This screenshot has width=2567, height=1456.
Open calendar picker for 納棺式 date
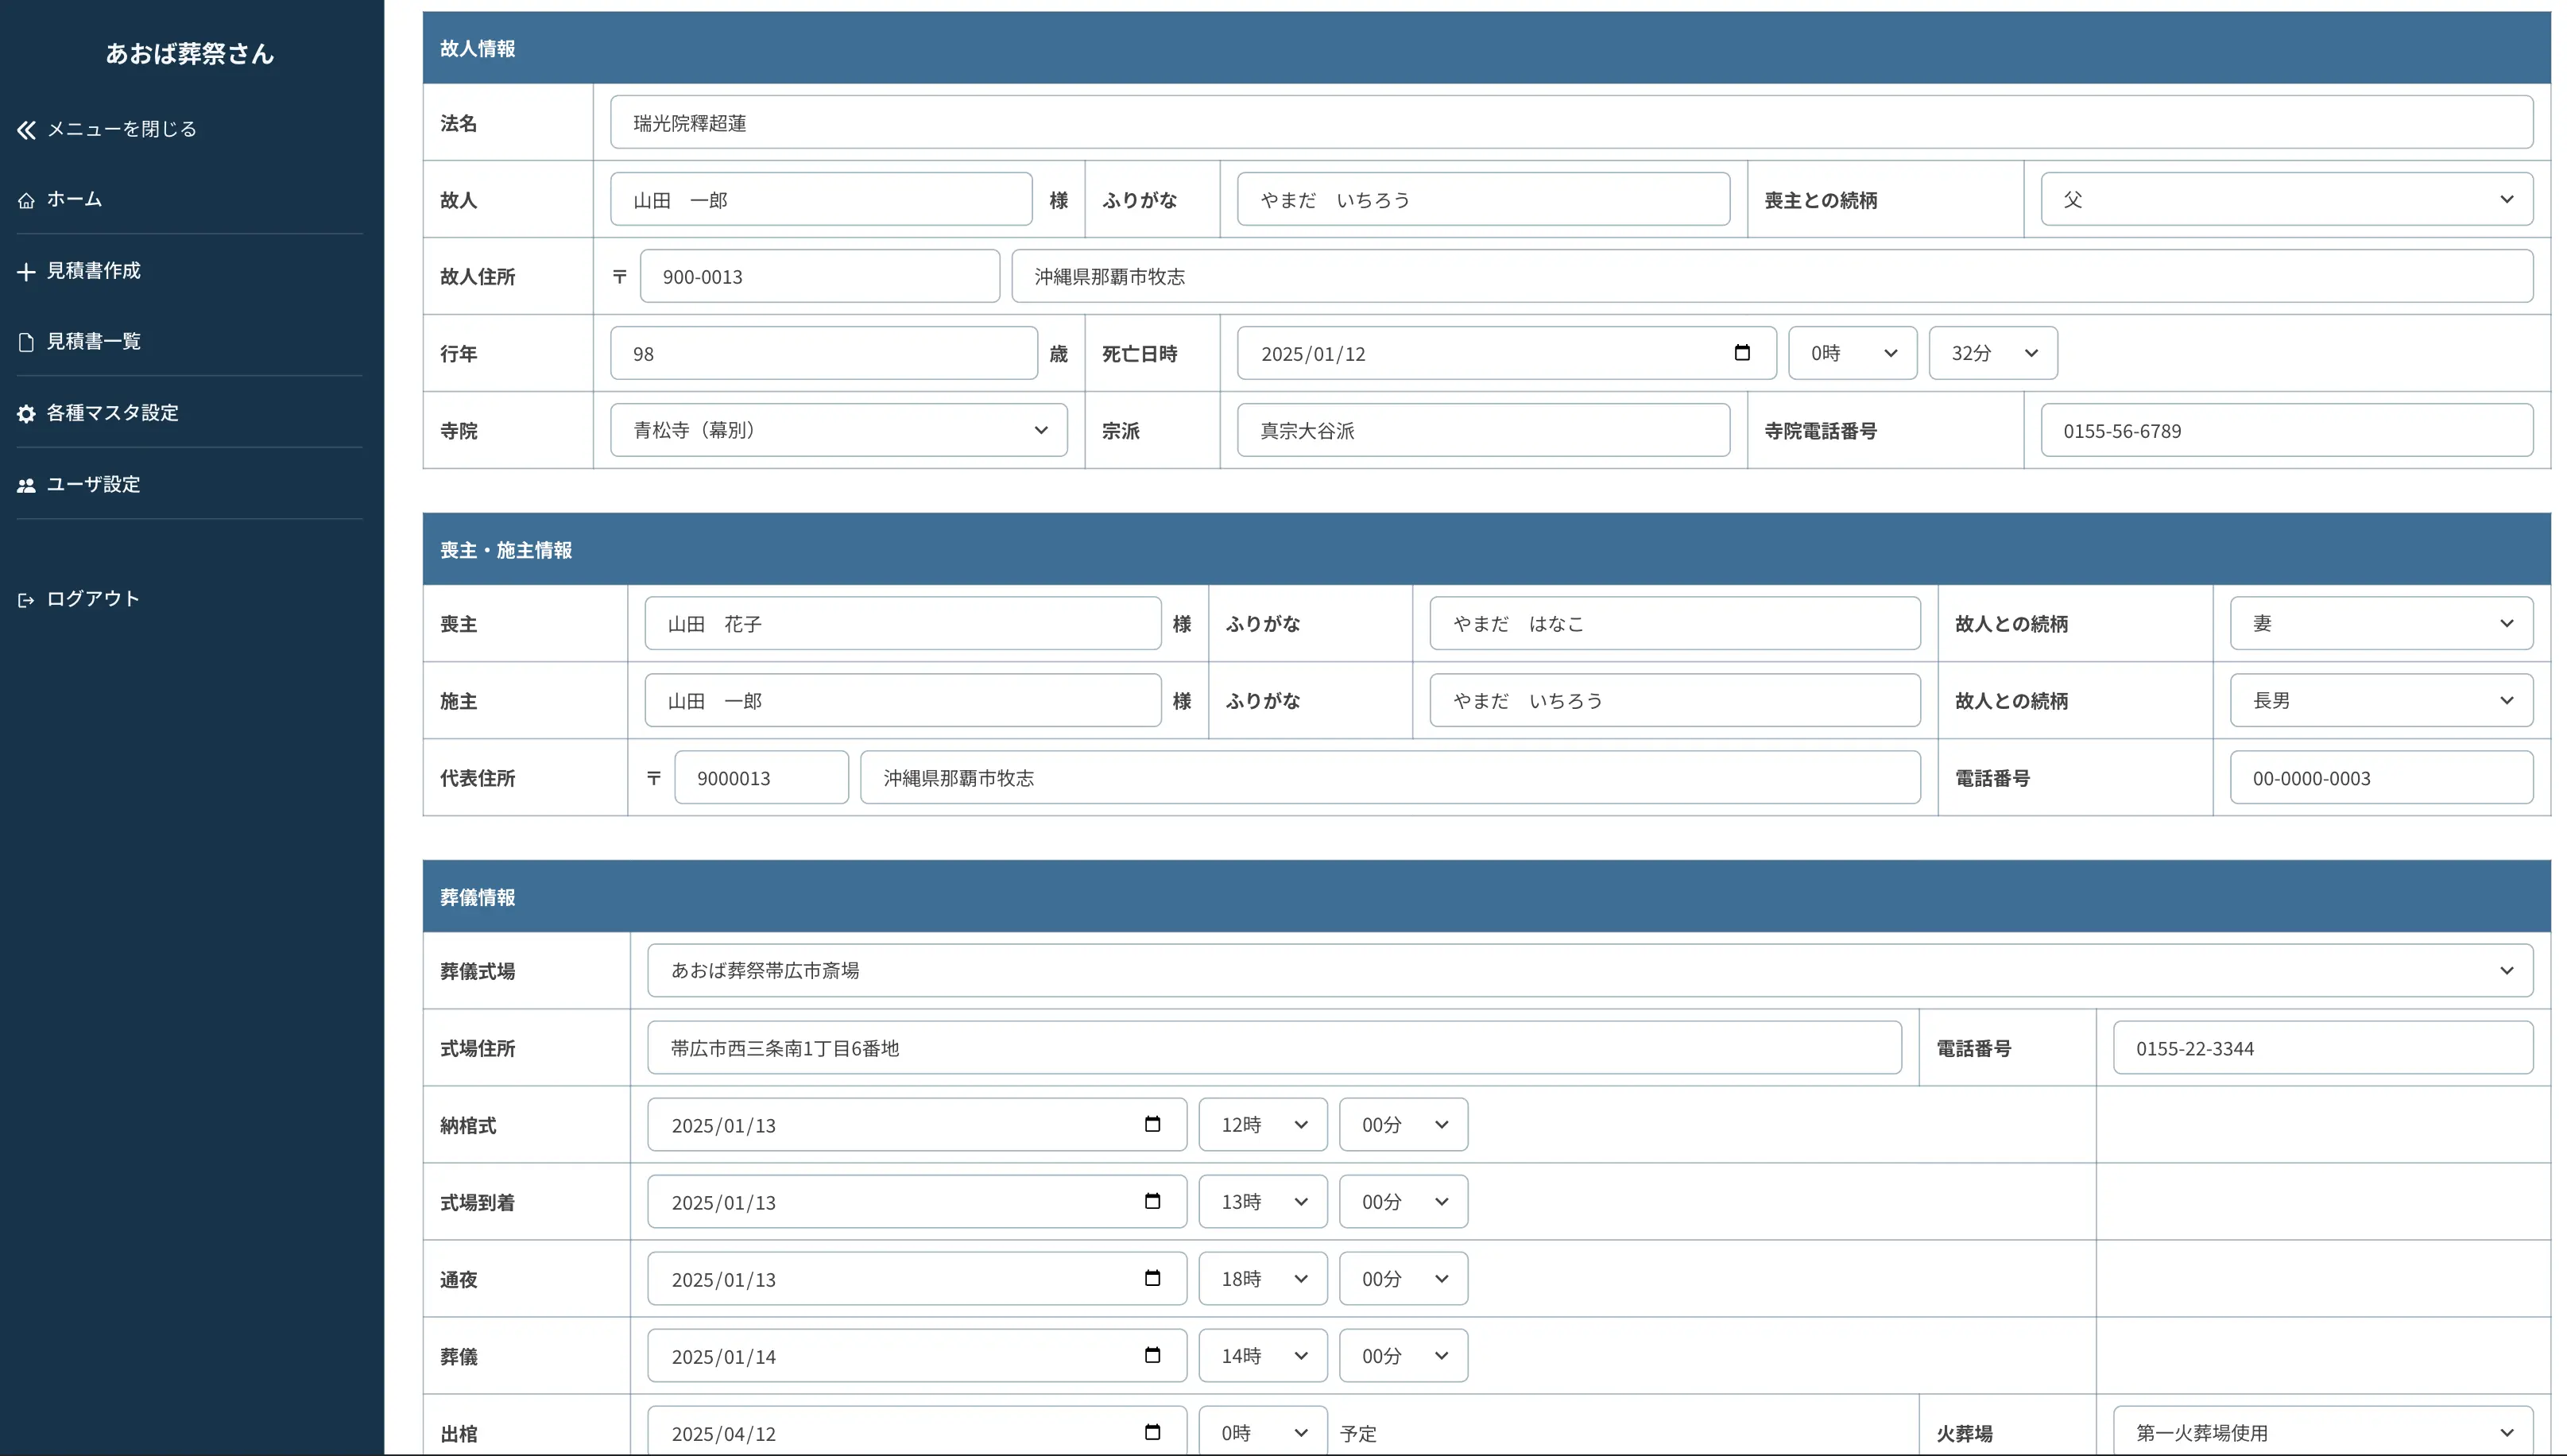pyautogui.click(x=1152, y=1124)
